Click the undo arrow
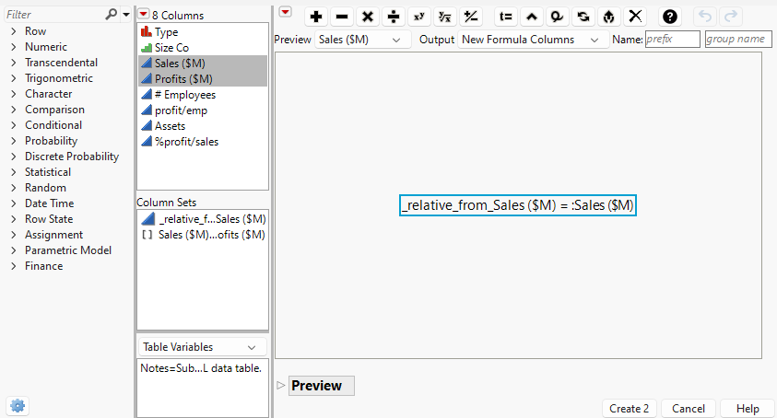 click(x=705, y=17)
